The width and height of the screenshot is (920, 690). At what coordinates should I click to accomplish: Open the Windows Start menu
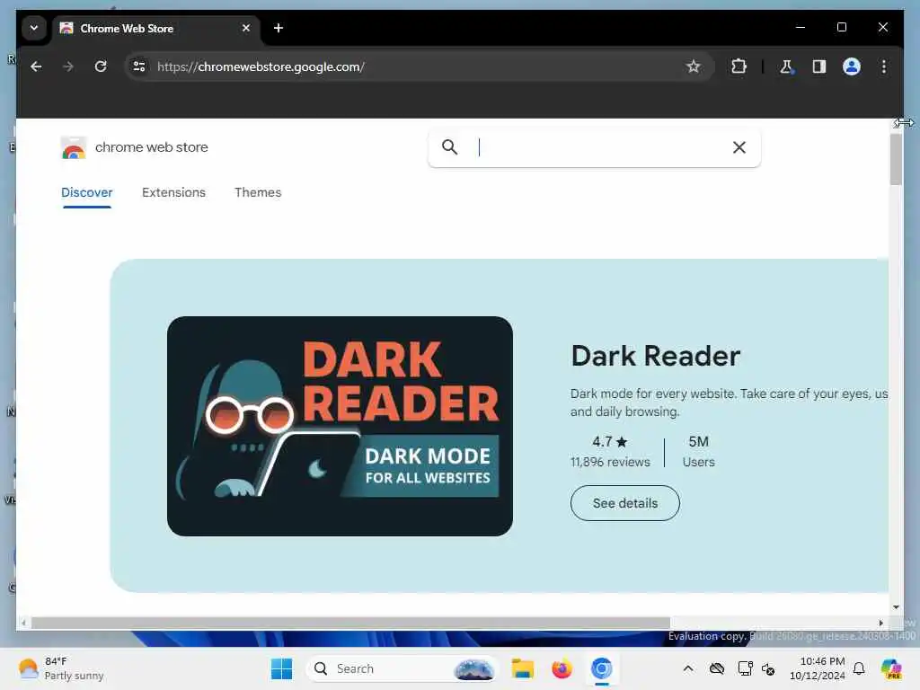click(281, 668)
